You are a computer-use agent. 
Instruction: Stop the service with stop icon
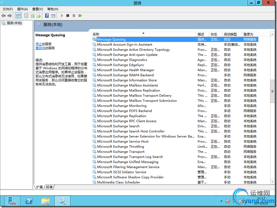[x=68, y=15]
